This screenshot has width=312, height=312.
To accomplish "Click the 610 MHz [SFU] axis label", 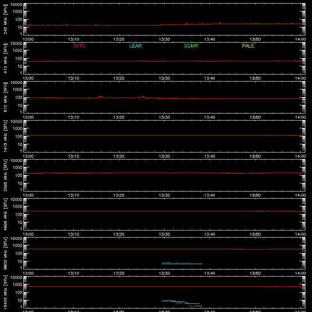I will 5,97.
